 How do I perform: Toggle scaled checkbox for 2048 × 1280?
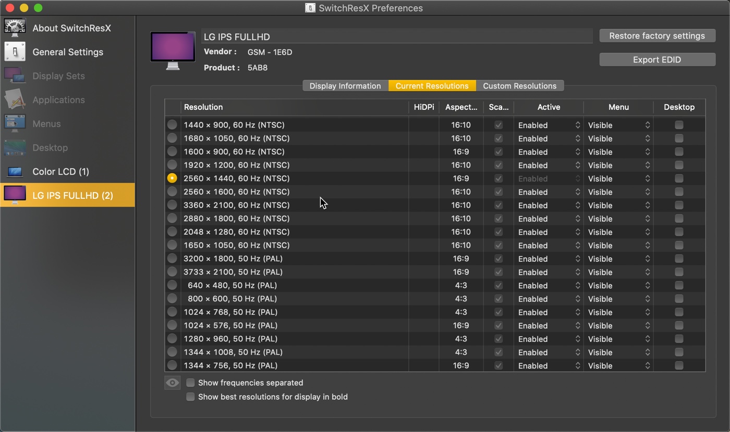point(498,232)
